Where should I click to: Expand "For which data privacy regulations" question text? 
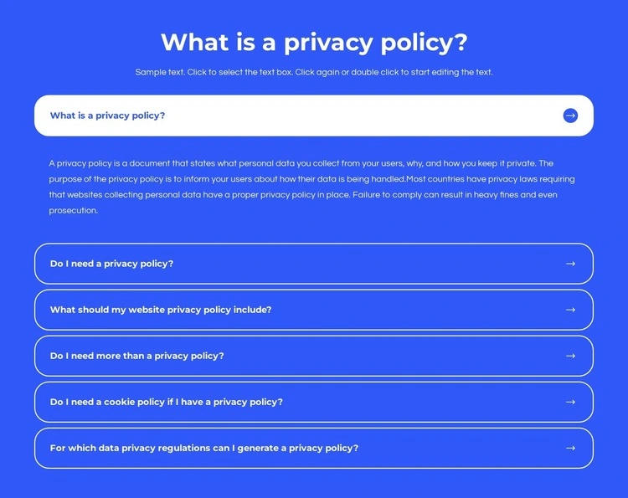pos(203,448)
